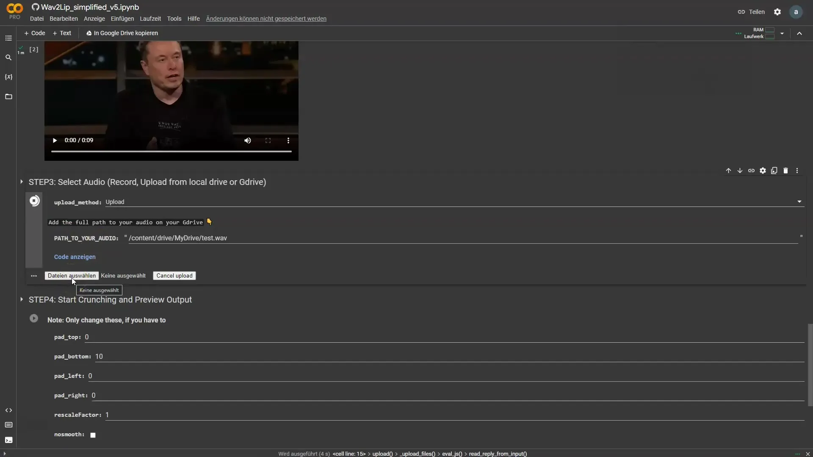Open the Files folder sidebar icon
This screenshot has height=457, width=813.
pos(8,96)
